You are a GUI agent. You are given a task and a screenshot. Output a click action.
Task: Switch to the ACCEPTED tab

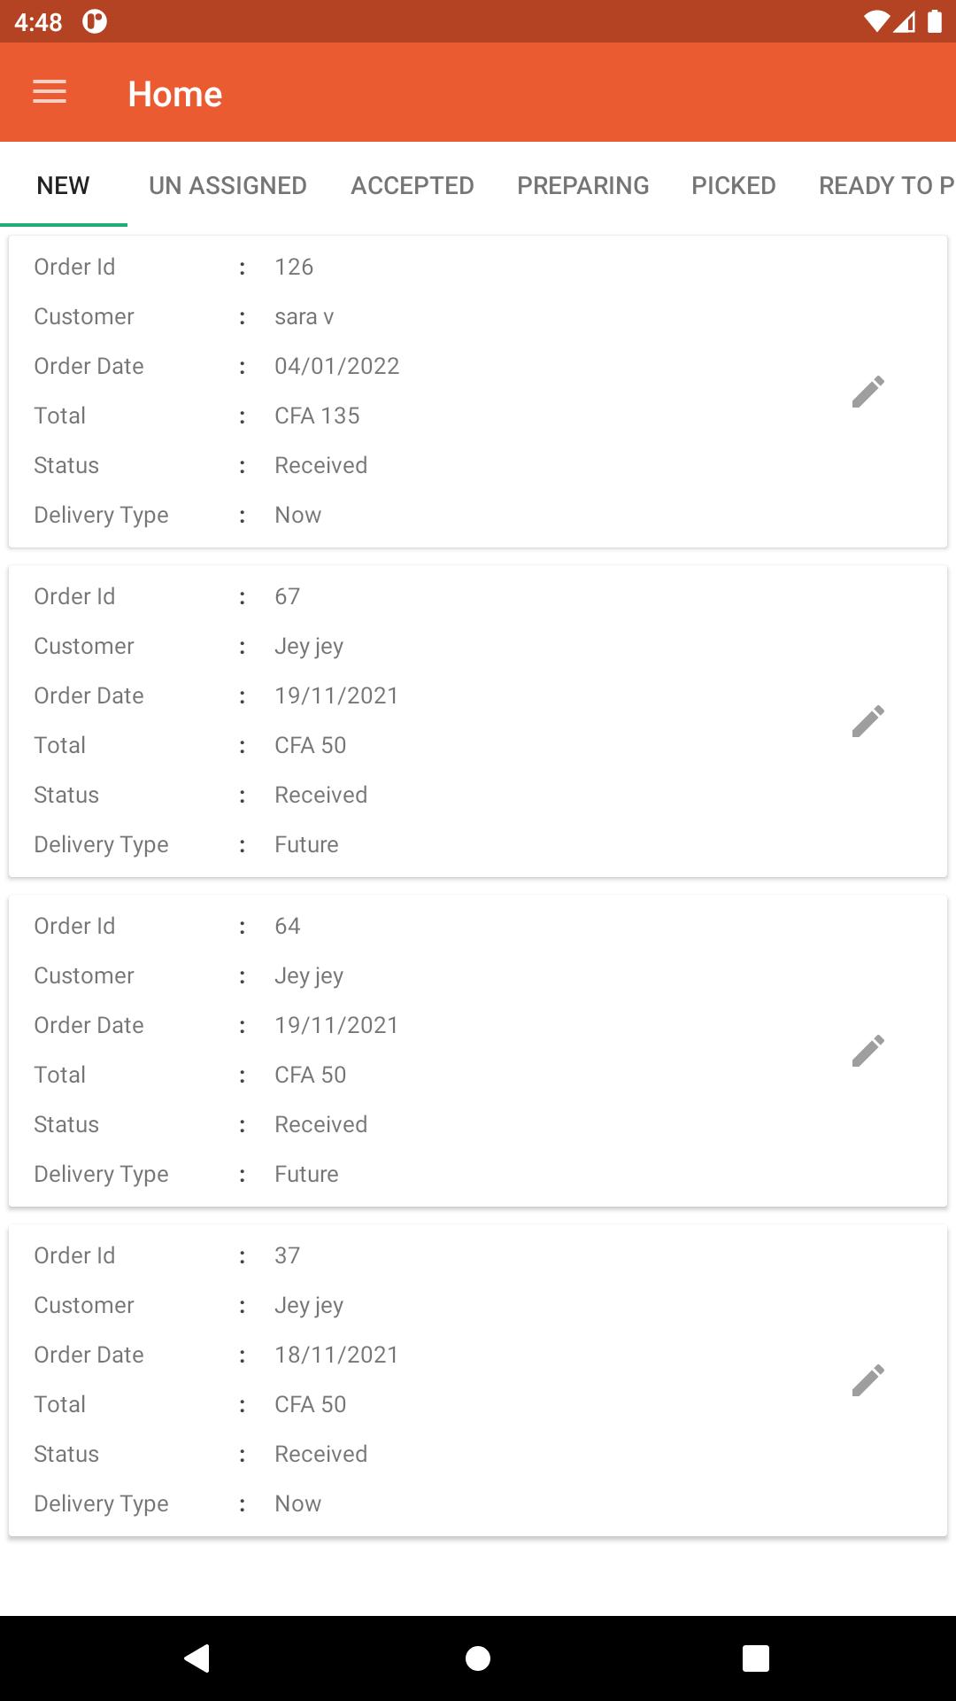tap(412, 185)
